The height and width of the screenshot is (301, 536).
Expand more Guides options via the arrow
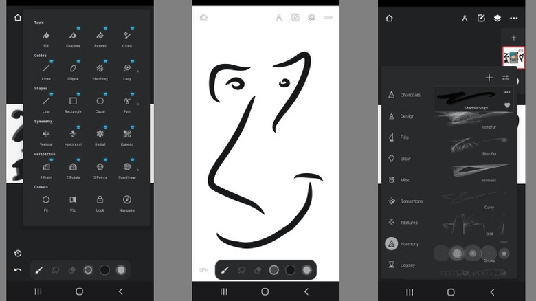click(x=139, y=70)
